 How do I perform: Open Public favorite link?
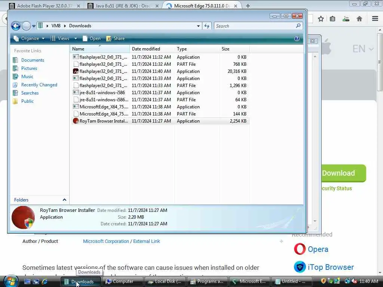[27, 101]
